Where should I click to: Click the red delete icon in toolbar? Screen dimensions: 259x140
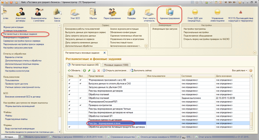coord(99,70)
